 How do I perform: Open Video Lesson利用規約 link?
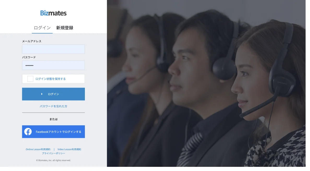pyautogui.click(x=69, y=149)
